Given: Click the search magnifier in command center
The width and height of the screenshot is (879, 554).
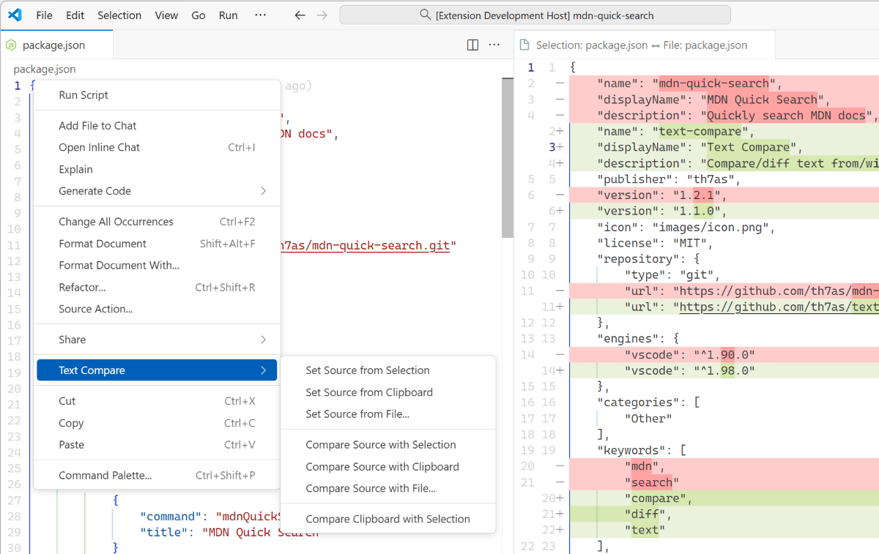Looking at the screenshot, I should (x=426, y=15).
